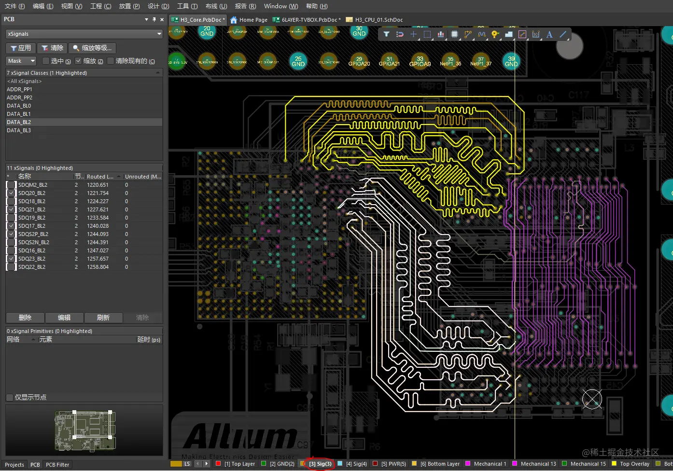673x471 pixels.
Task: Select DATA_BL3 in xSignal Classes list
Action: [x=19, y=130]
